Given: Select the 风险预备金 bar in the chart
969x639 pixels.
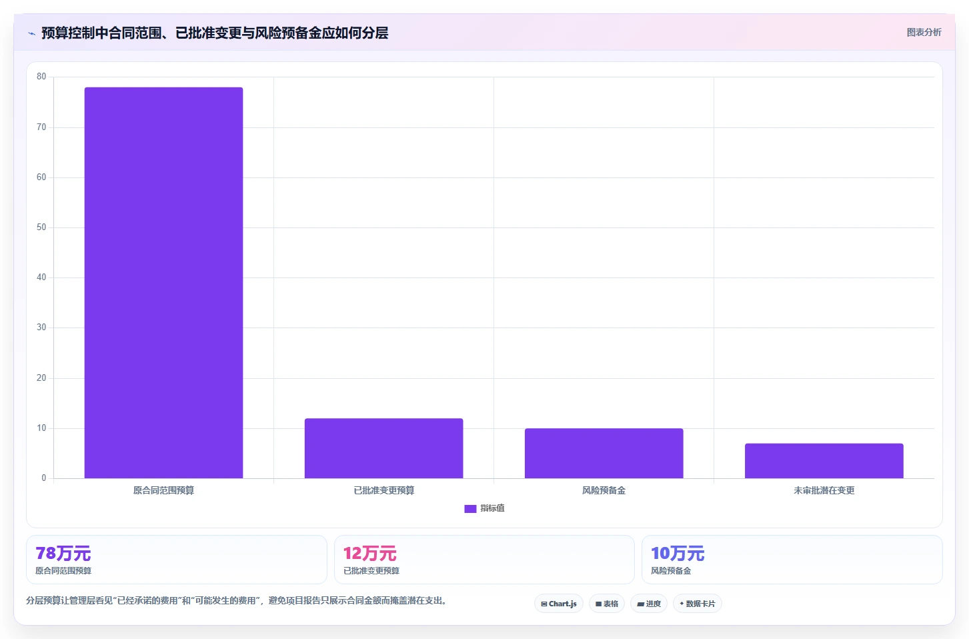Looking at the screenshot, I should coord(604,453).
